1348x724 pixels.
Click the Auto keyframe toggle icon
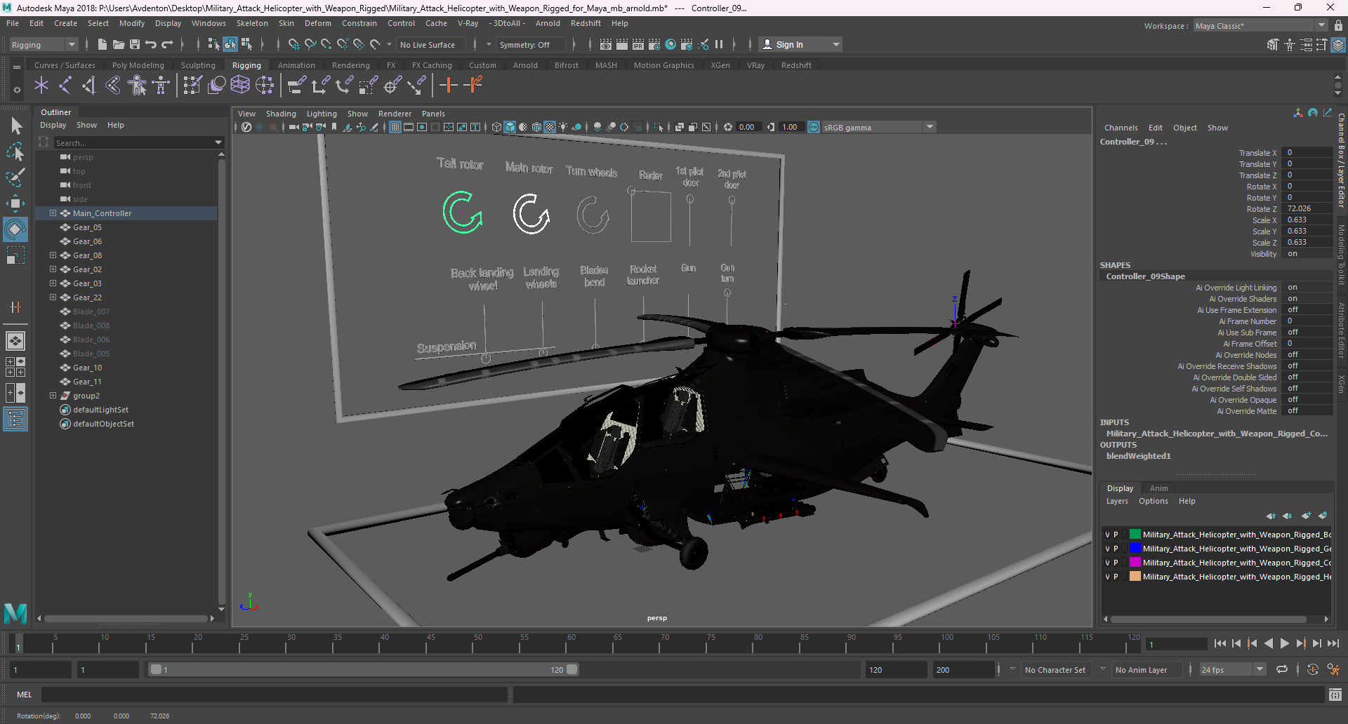click(x=1313, y=670)
